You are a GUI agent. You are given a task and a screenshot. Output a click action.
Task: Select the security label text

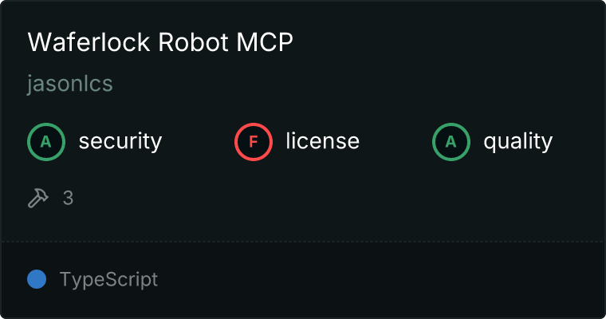[120, 141]
